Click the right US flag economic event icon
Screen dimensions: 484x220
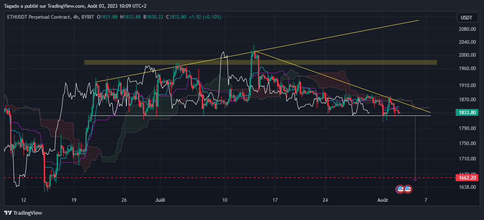tap(408, 189)
